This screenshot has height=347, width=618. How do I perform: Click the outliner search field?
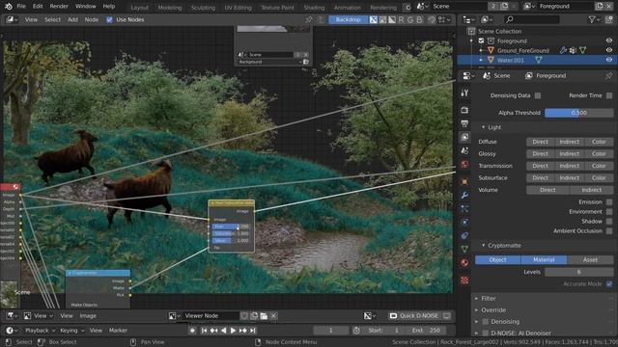pos(531,19)
